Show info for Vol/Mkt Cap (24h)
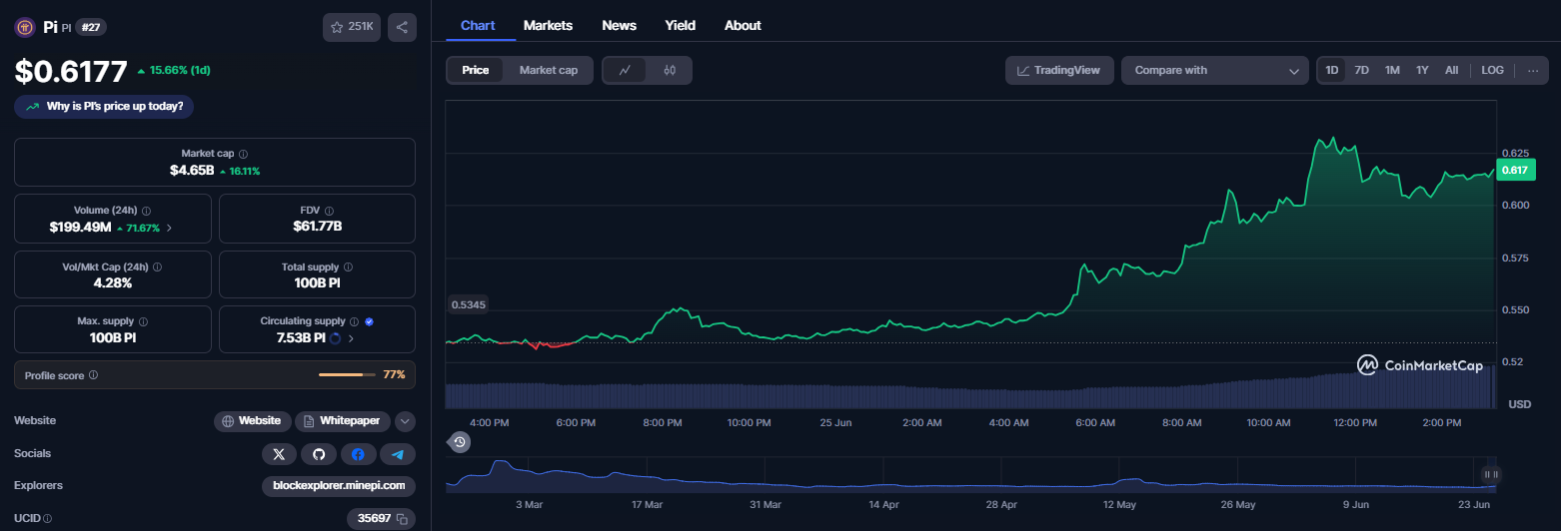Screen dimensions: 1561x531 click(x=157, y=267)
